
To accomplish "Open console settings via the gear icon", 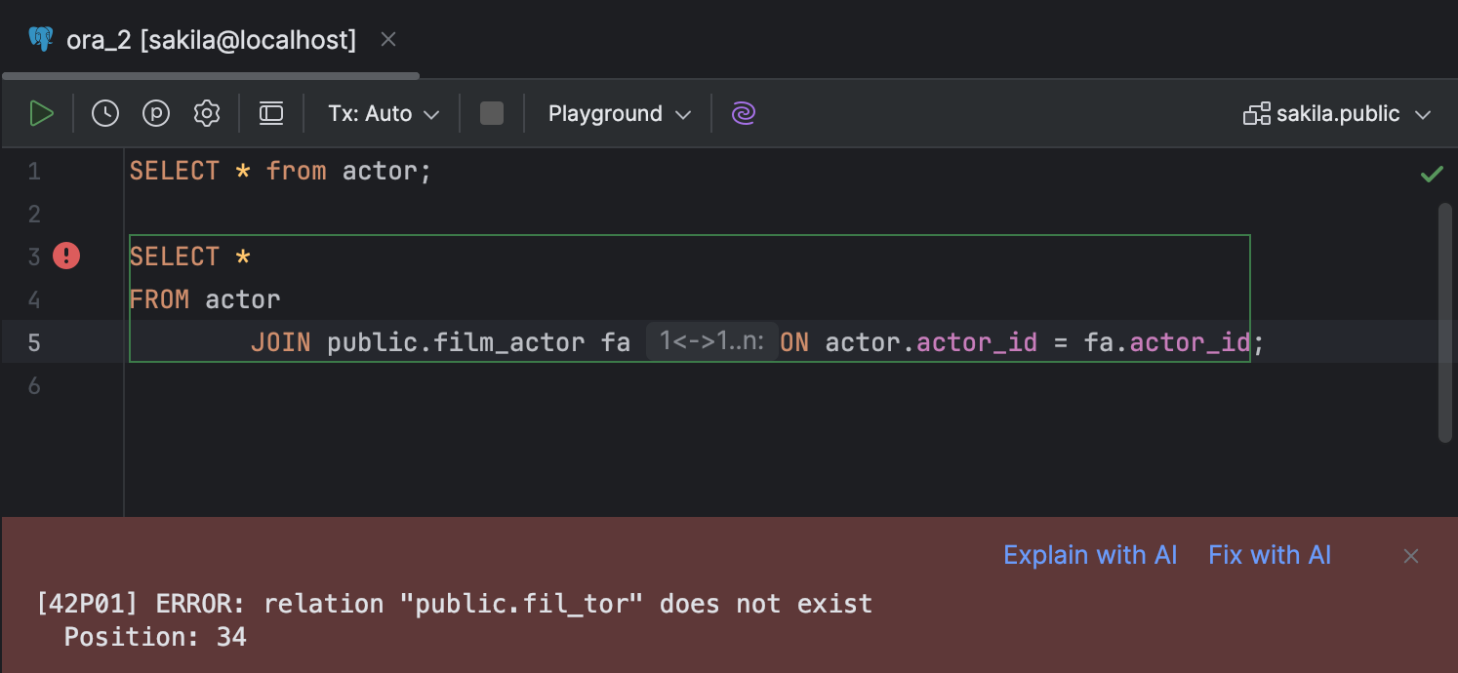I will 206,112.
